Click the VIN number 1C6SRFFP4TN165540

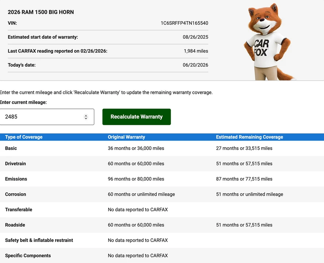(184, 23)
